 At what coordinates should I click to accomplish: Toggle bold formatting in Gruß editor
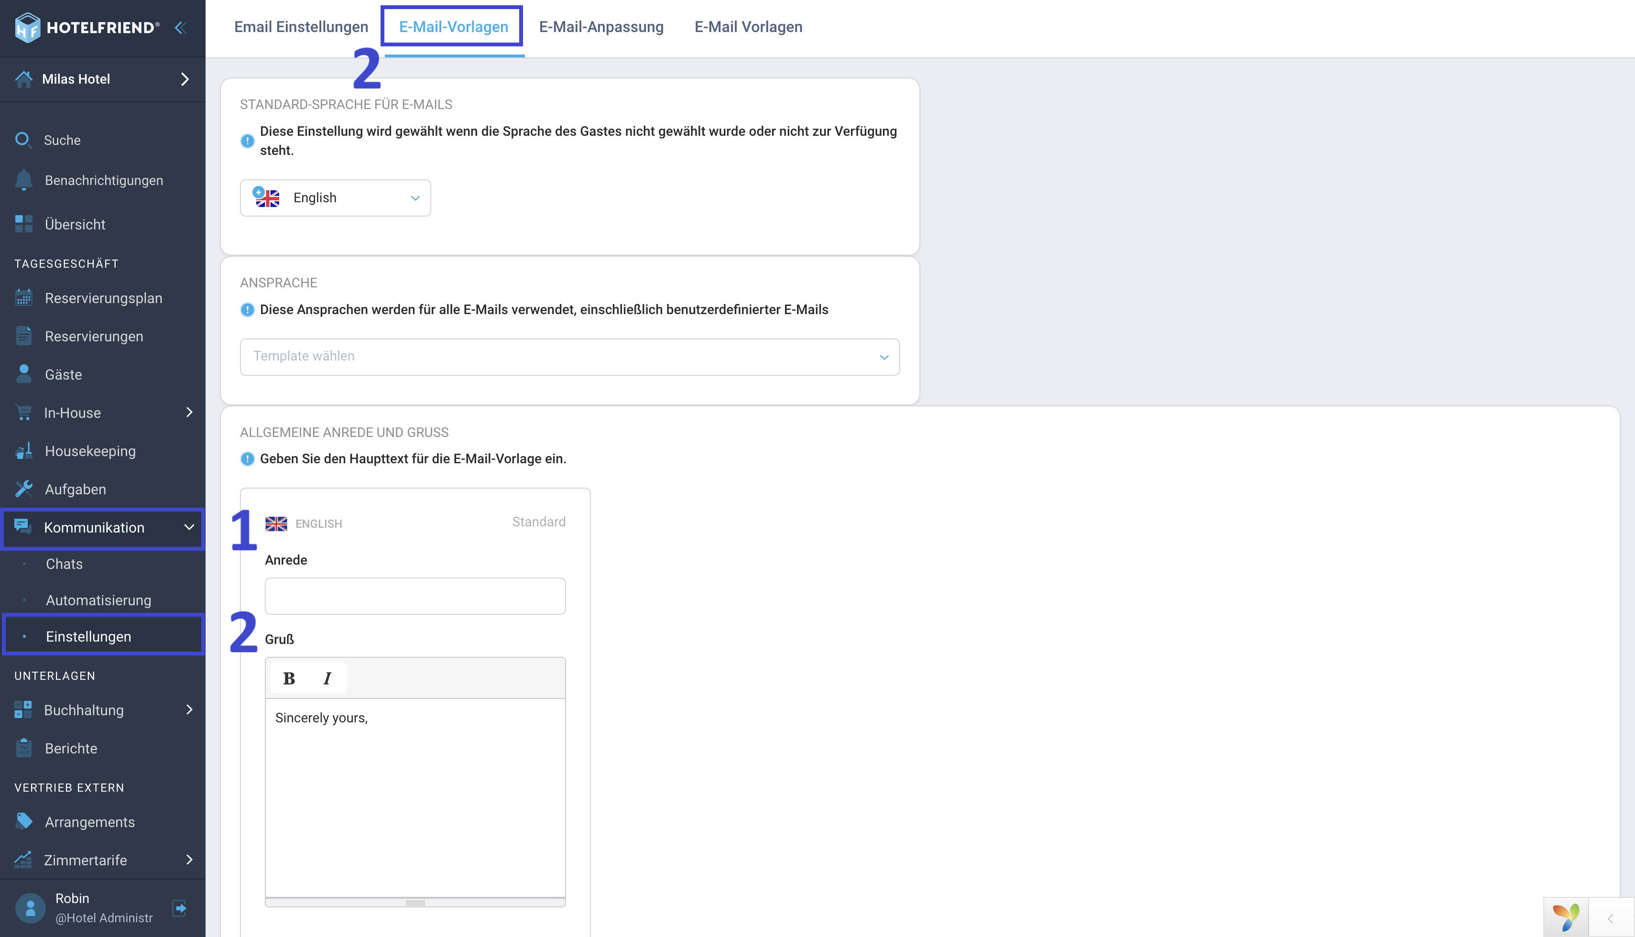click(289, 678)
